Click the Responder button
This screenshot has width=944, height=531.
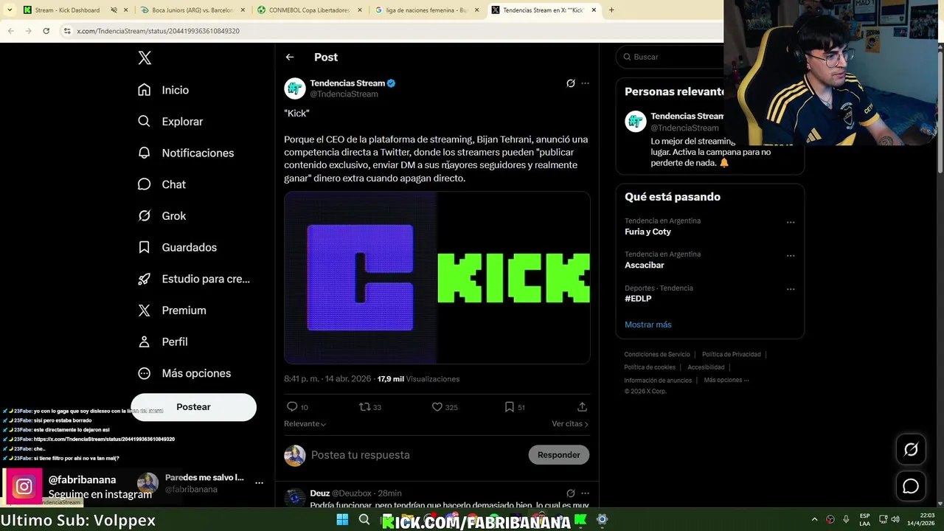(x=558, y=455)
